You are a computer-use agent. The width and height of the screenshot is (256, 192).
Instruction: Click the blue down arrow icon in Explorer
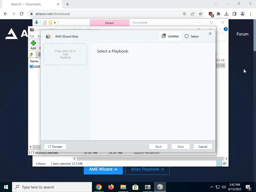click(36, 22)
